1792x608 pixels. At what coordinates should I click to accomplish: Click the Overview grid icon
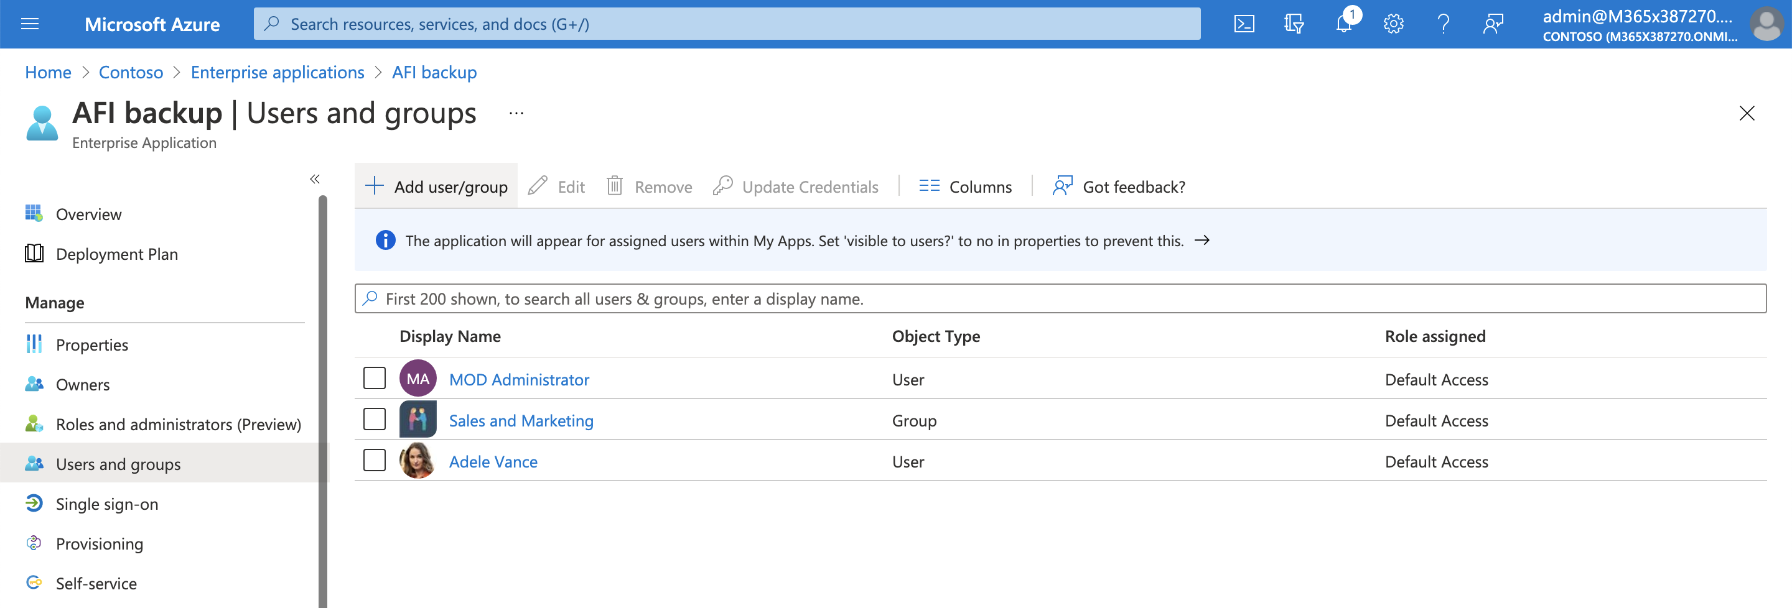pyautogui.click(x=34, y=213)
